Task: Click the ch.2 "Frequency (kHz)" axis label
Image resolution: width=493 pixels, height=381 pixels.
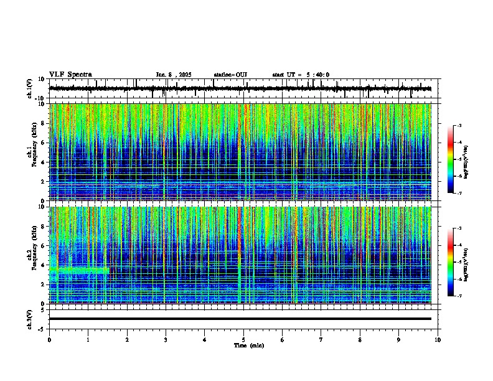Action: [x=34, y=247]
